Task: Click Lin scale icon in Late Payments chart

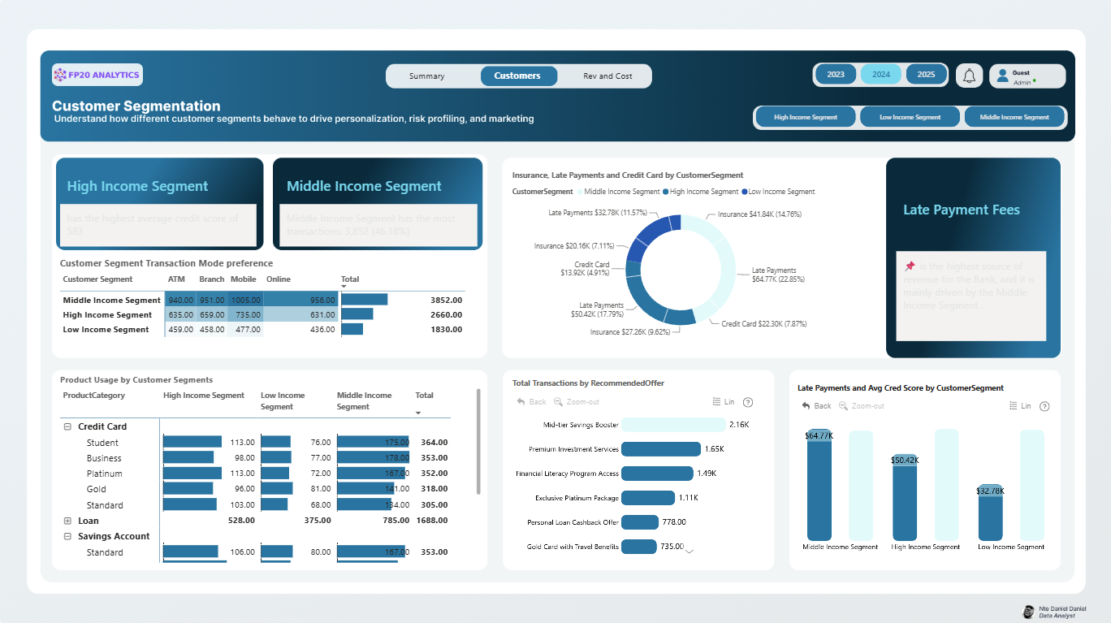Action: click(x=1014, y=405)
